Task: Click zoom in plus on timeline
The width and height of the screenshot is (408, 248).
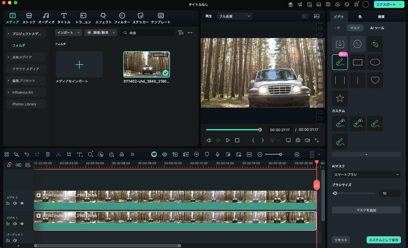Action: (x=297, y=154)
